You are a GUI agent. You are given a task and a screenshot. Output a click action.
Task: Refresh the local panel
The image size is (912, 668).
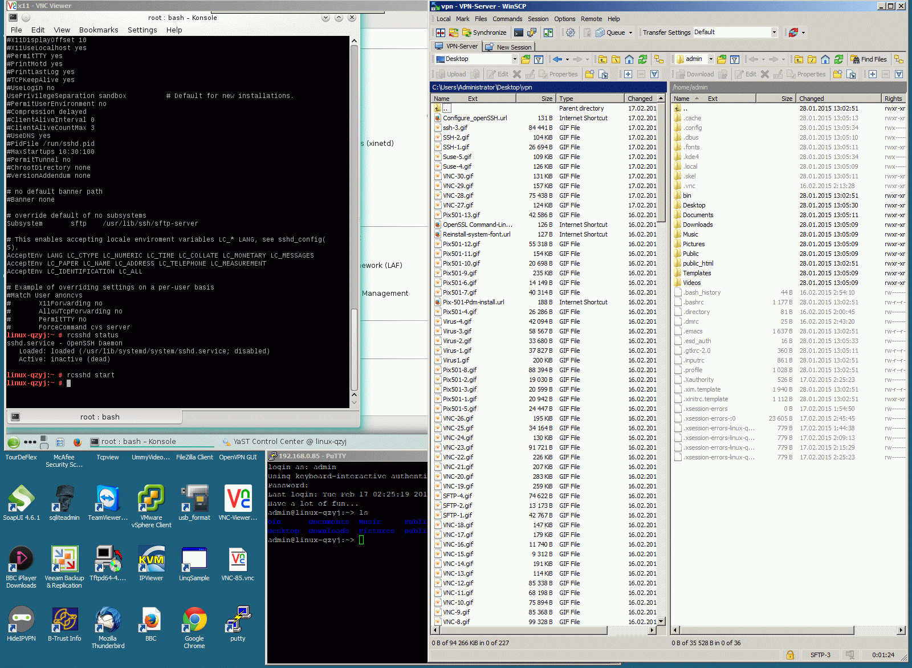(642, 59)
